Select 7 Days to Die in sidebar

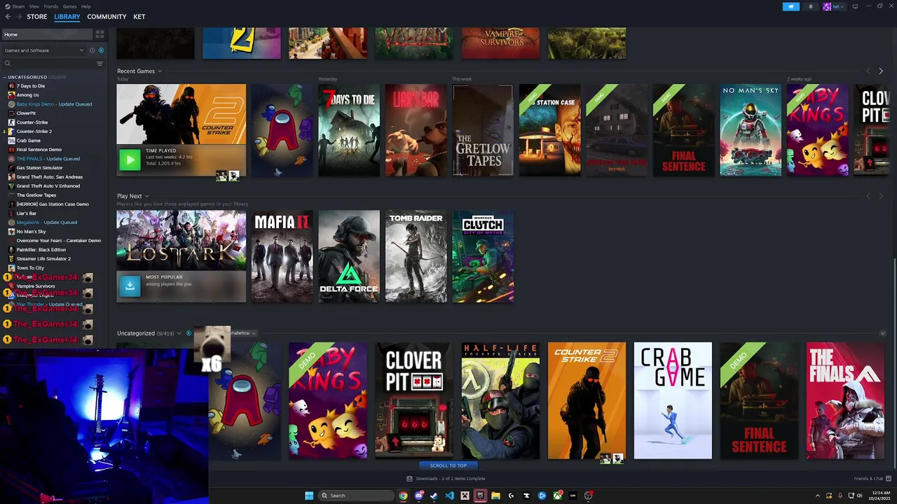[x=30, y=86]
